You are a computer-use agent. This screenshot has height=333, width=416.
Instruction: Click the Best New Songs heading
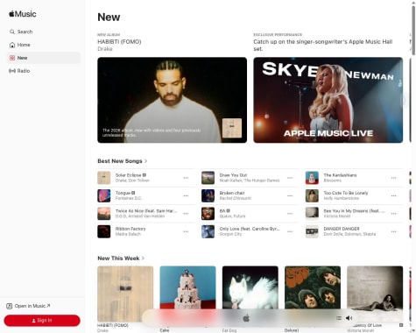point(120,161)
